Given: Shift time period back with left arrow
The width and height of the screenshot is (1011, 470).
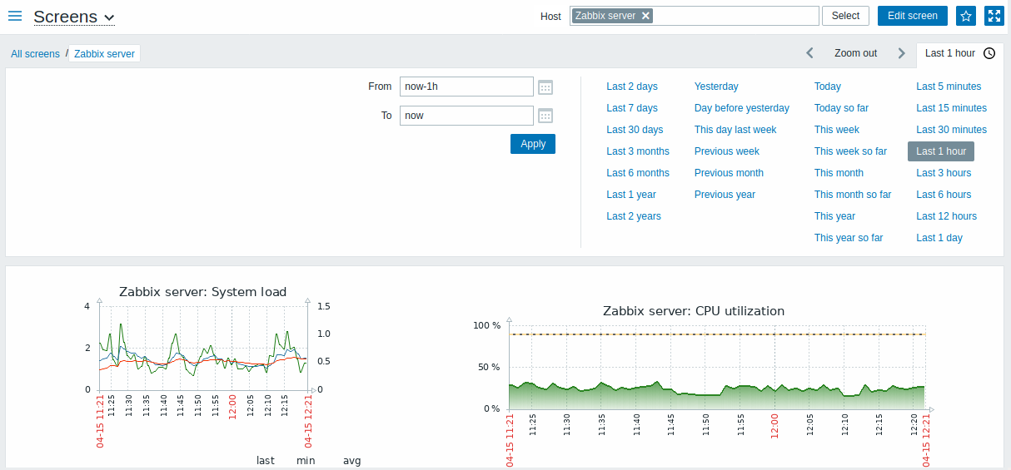Looking at the screenshot, I should pyautogui.click(x=809, y=53).
